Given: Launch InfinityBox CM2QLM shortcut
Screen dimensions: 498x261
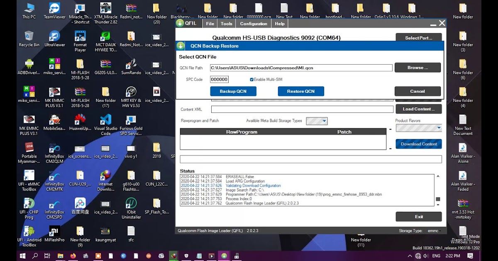Looking at the screenshot, I should [x=54, y=153].
